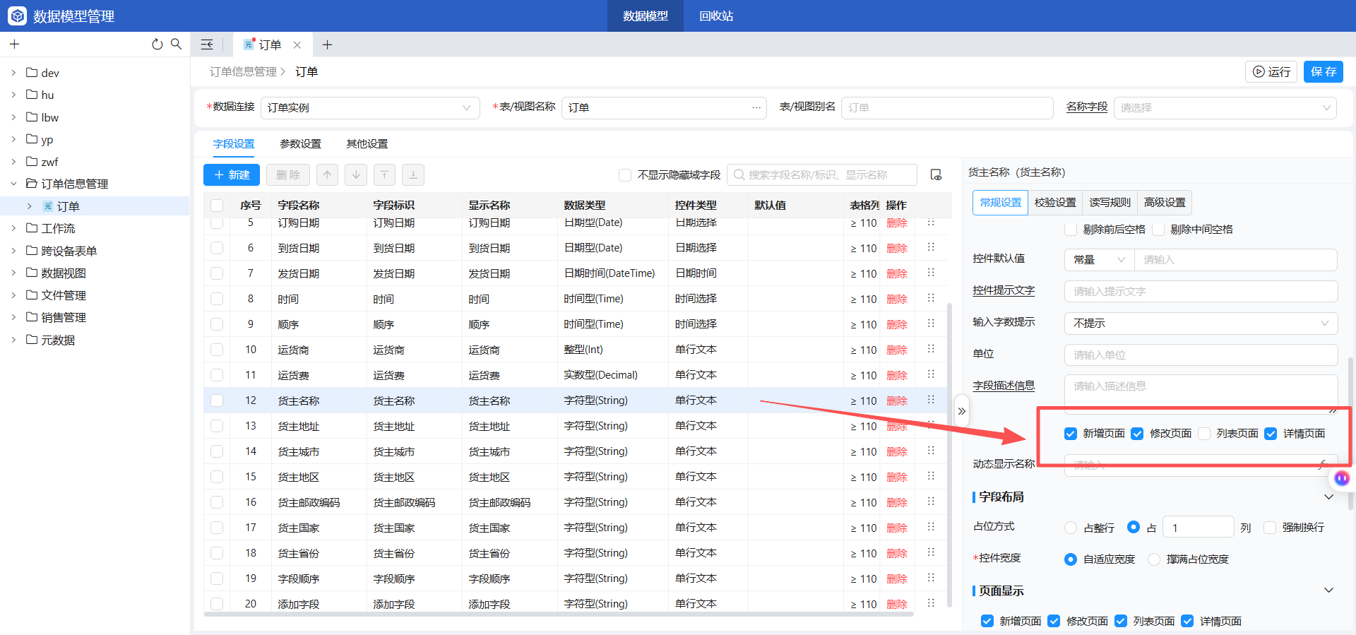Select the 占整行 radio option

tap(1071, 528)
